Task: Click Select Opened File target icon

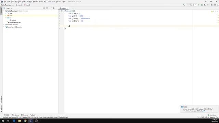Action: pyautogui.click(x=44, y=8)
